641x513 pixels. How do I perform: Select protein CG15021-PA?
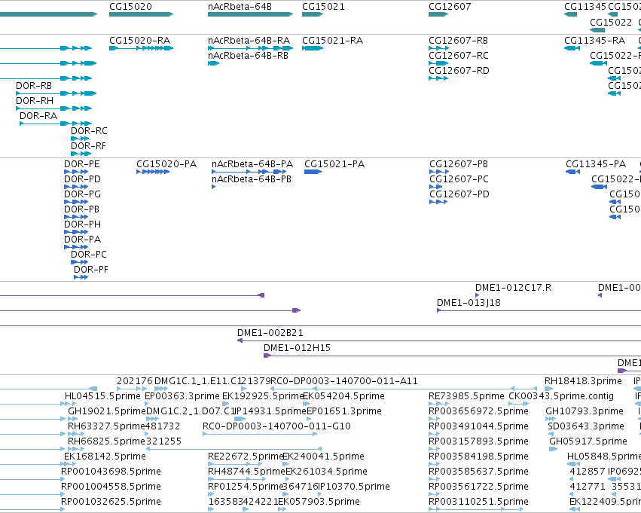click(x=334, y=164)
